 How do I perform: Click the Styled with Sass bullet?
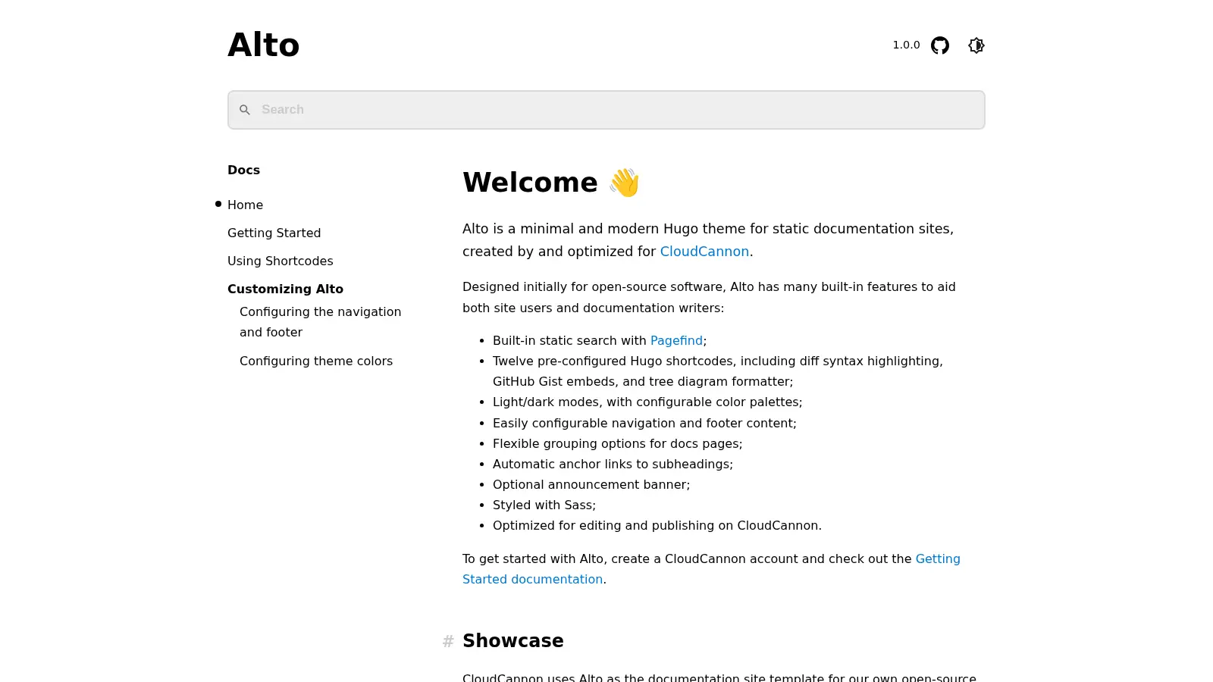pyautogui.click(x=544, y=505)
